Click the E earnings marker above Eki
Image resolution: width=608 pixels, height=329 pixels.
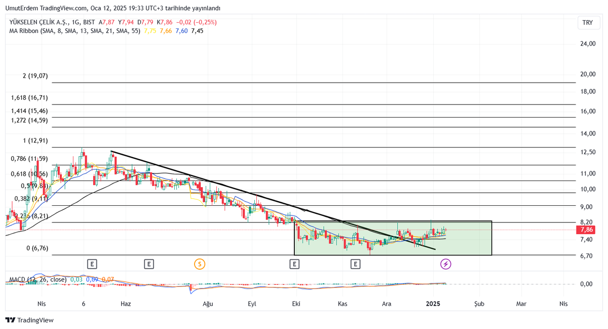(294, 264)
